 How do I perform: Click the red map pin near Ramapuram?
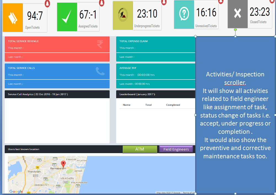pyautogui.click(x=63, y=164)
